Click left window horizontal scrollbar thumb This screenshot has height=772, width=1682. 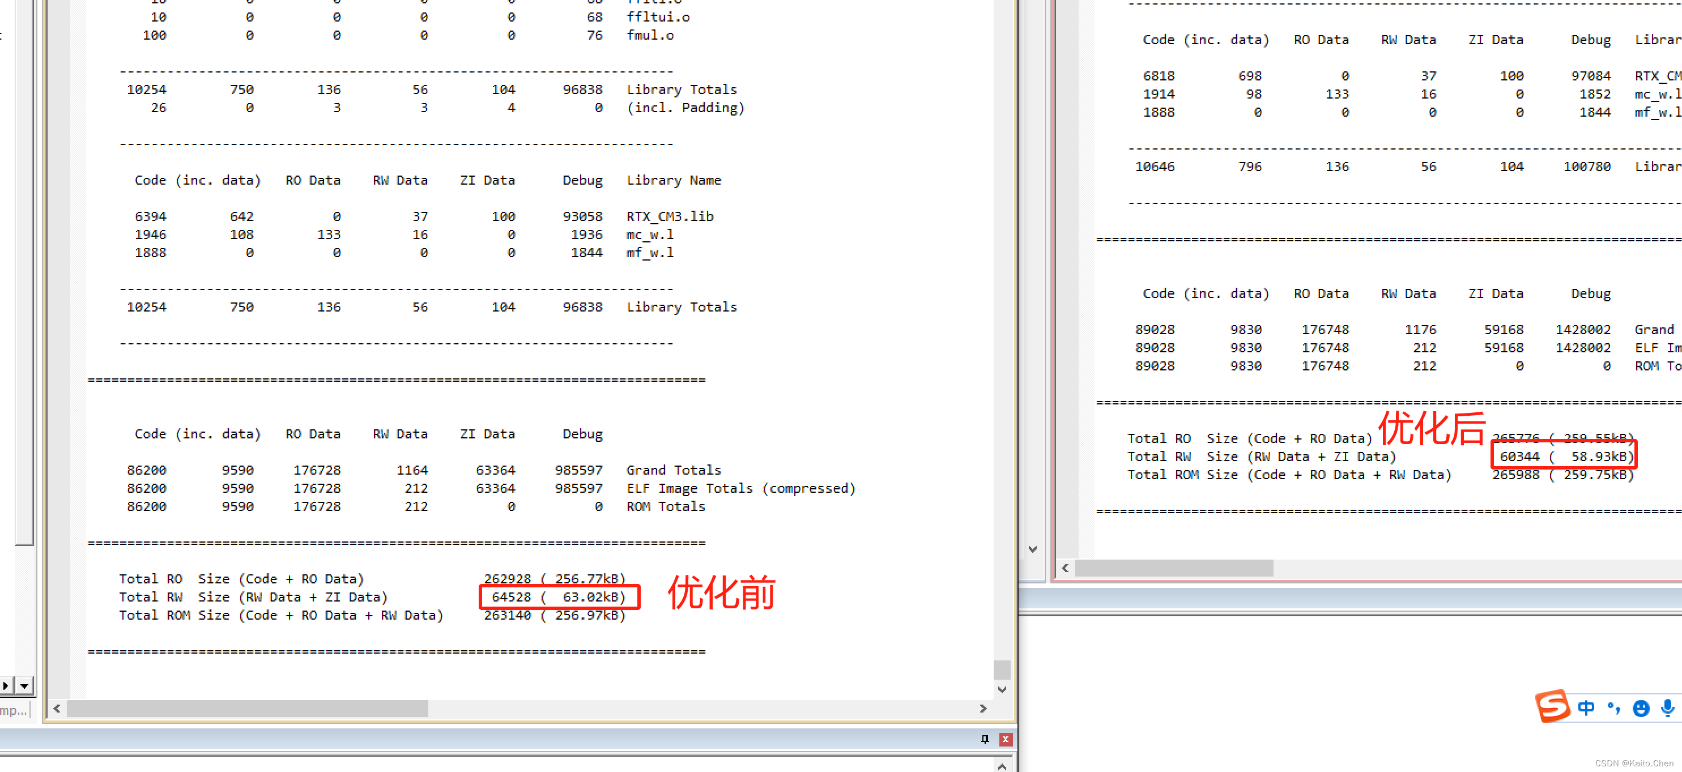coord(248,709)
